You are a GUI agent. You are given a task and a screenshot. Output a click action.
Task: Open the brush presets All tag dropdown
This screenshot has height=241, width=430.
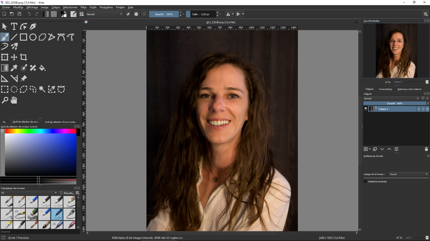[x=29, y=193]
